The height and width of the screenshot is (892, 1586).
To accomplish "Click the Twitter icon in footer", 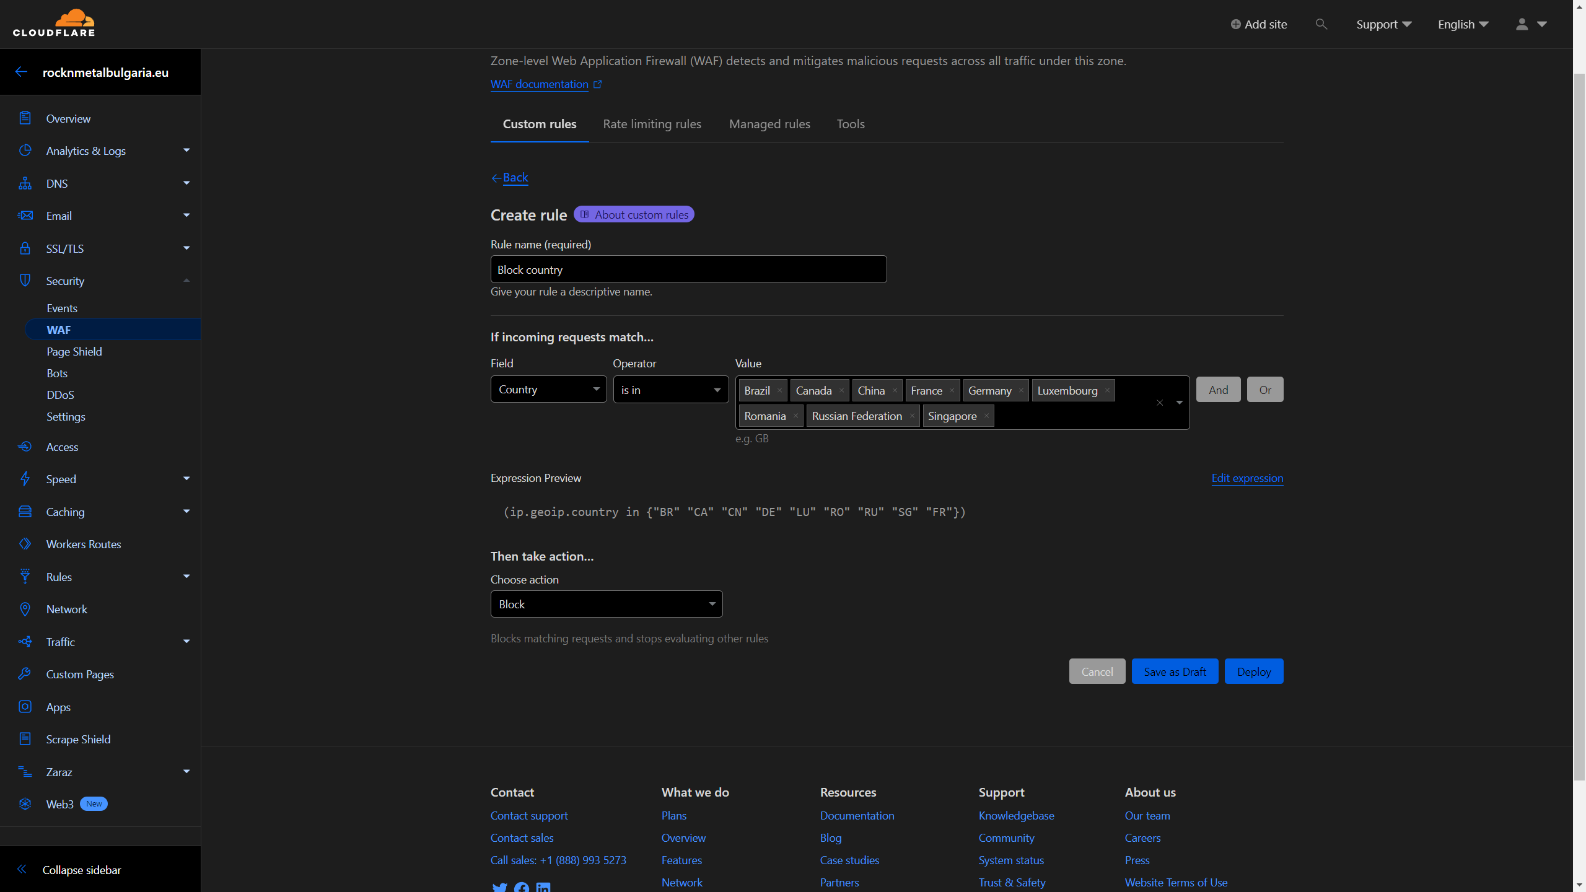I will click(x=499, y=887).
